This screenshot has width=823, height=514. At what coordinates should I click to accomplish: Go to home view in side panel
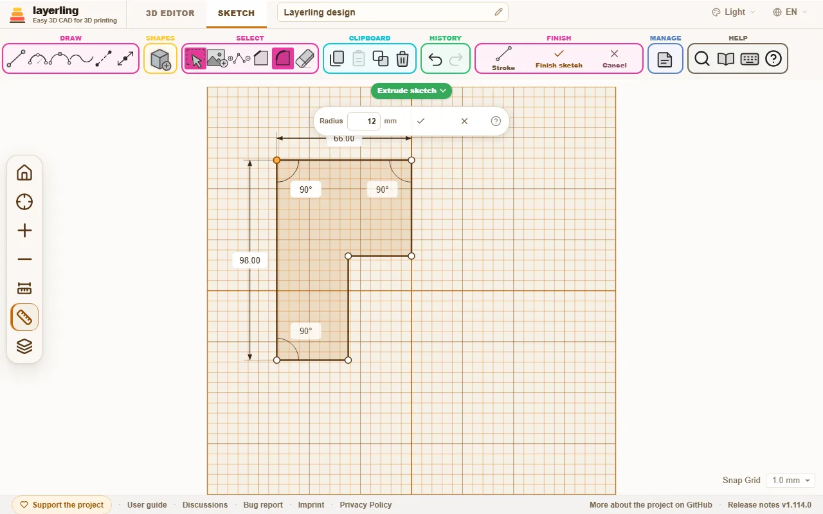pyautogui.click(x=24, y=173)
